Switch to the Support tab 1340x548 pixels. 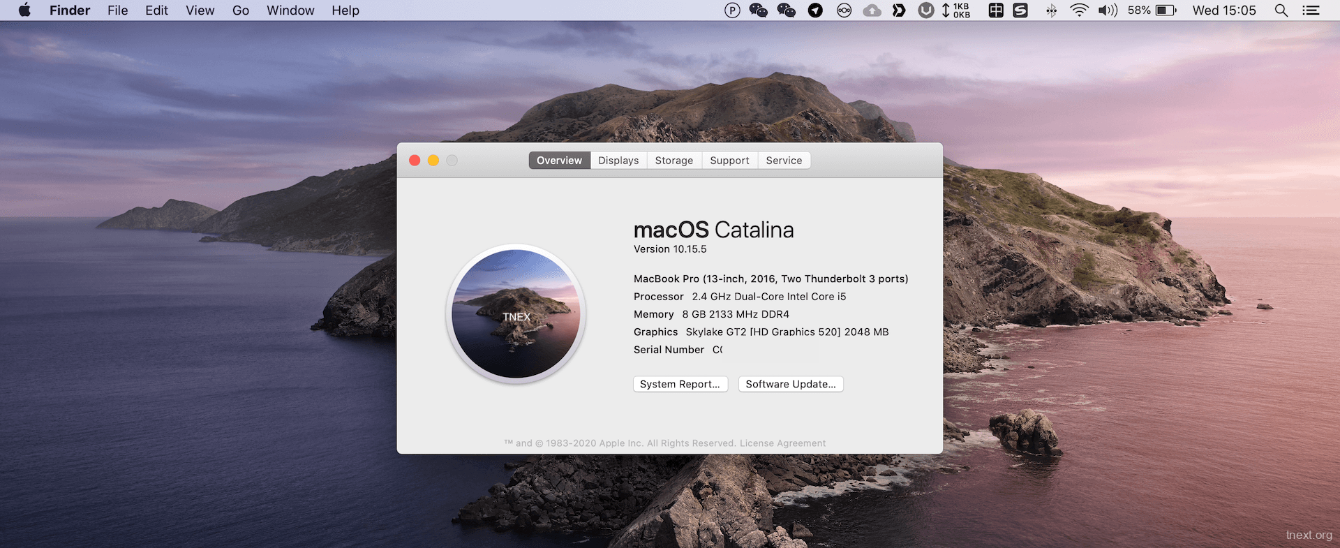(729, 161)
